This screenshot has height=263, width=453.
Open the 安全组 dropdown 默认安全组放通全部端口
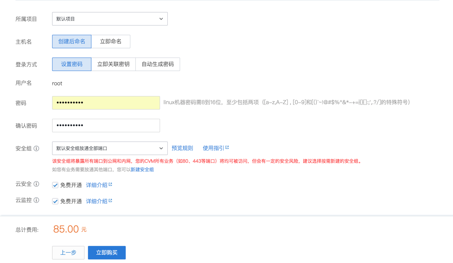coord(110,148)
